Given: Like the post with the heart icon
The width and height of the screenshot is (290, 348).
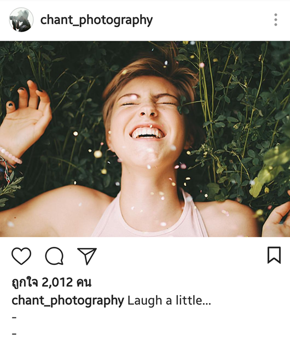Looking at the screenshot, I should point(21,256).
